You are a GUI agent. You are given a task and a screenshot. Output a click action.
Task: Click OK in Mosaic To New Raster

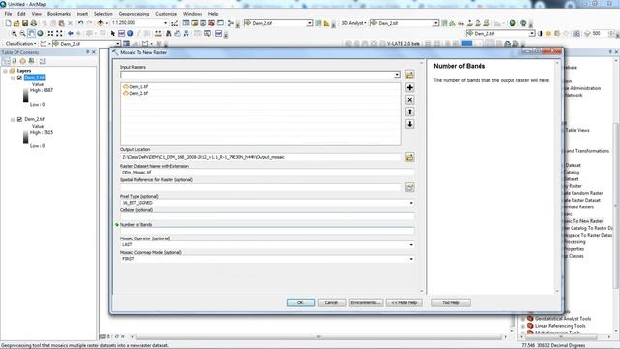click(300, 302)
